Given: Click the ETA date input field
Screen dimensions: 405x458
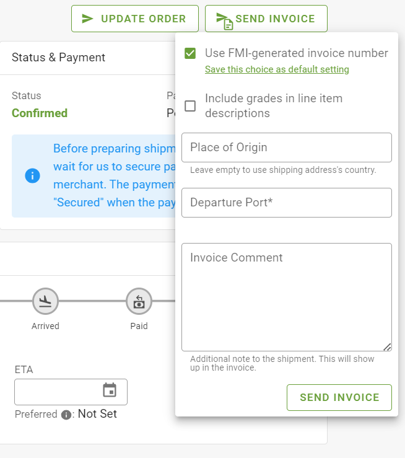Looking at the screenshot, I should (71, 392).
